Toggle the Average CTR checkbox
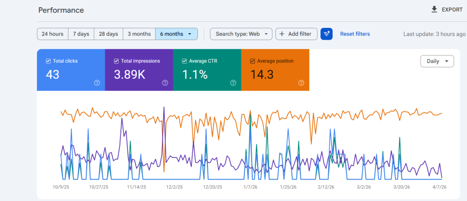467x201 pixels. (x=184, y=61)
